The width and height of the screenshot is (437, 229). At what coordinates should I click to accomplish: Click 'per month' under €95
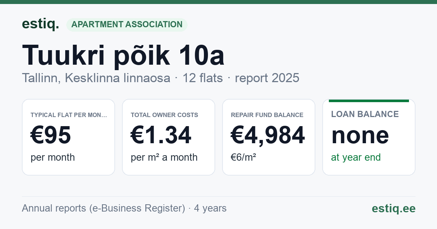click(x=53, y=157)
